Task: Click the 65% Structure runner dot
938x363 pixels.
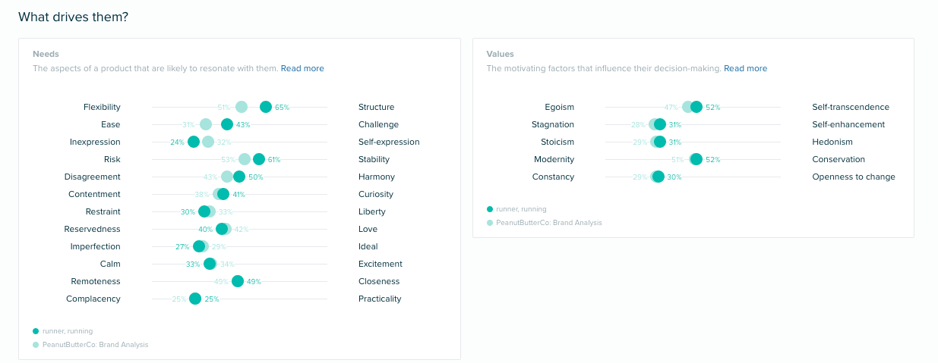Action: pos(266,107)
